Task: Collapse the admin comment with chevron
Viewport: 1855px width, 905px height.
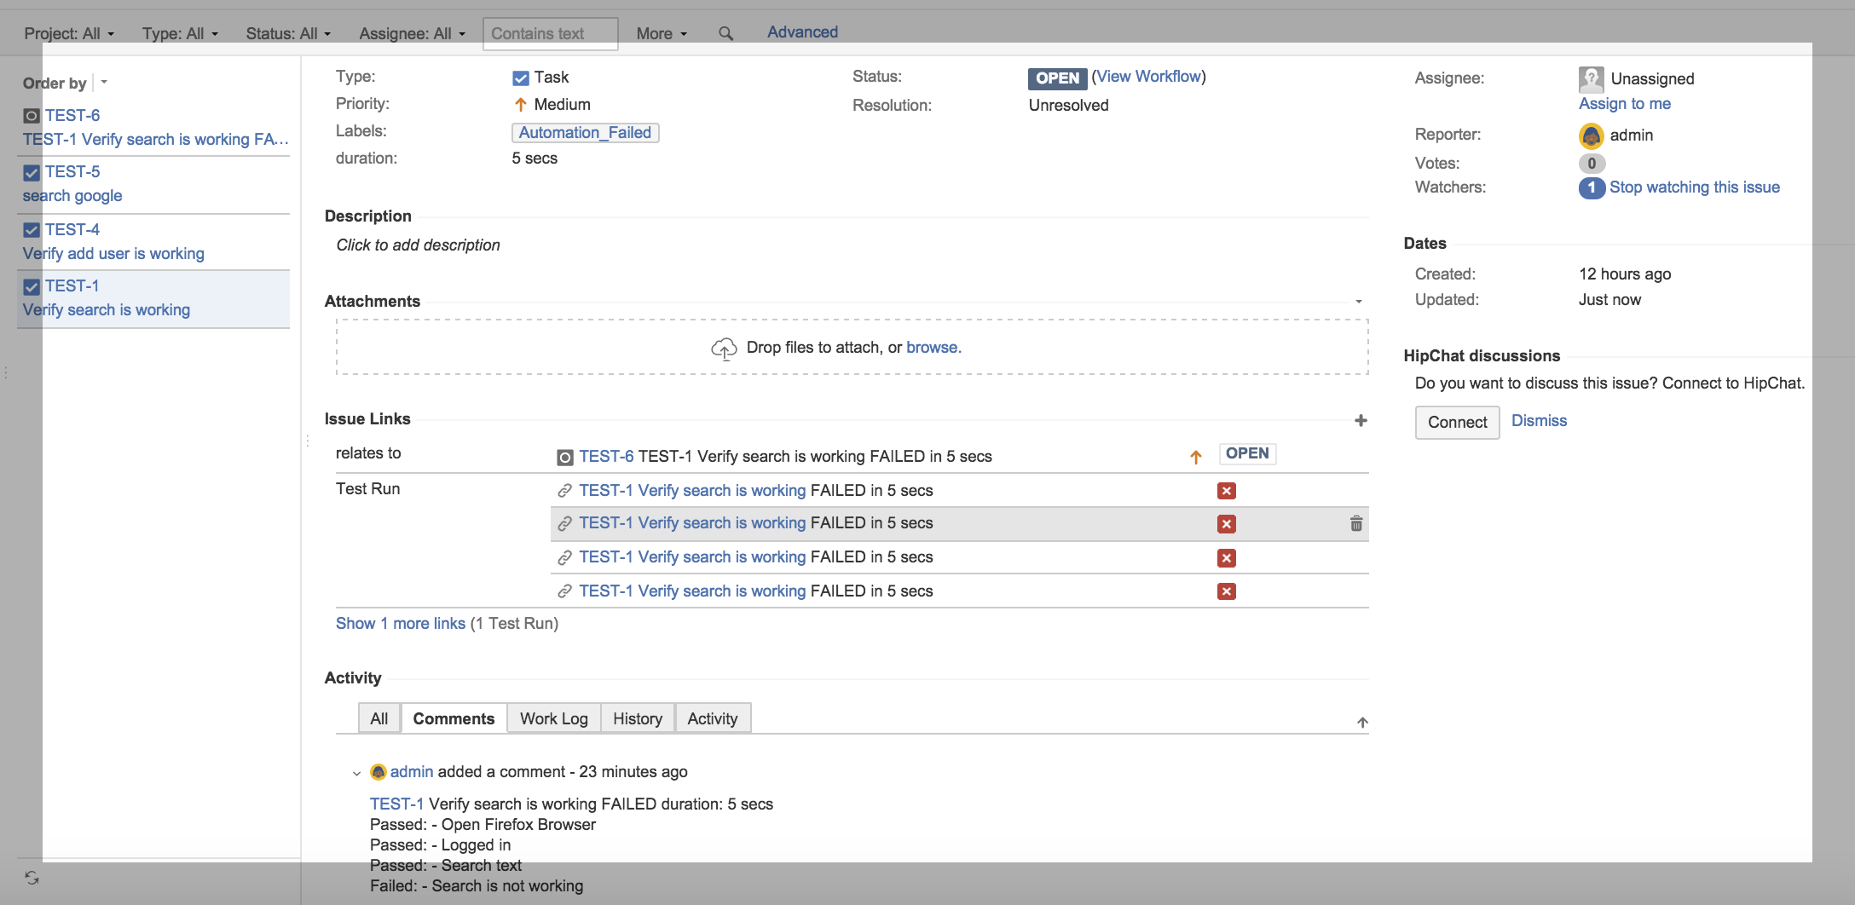Action: pyautogui.click(x=356, y=773)
